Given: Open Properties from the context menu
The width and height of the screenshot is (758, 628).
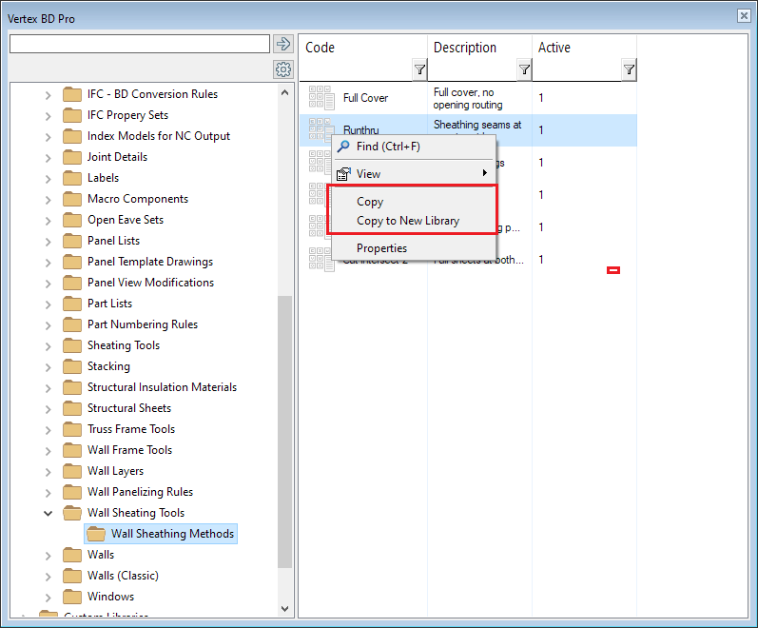Looking at the screenshot, I should pos(381,248).
